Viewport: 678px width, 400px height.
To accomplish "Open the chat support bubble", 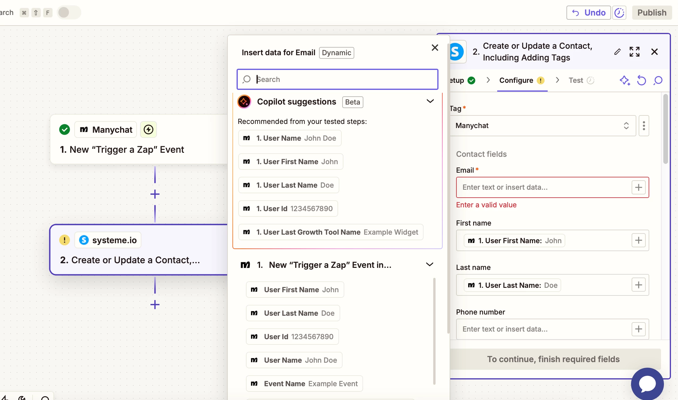I will [647, 384].
